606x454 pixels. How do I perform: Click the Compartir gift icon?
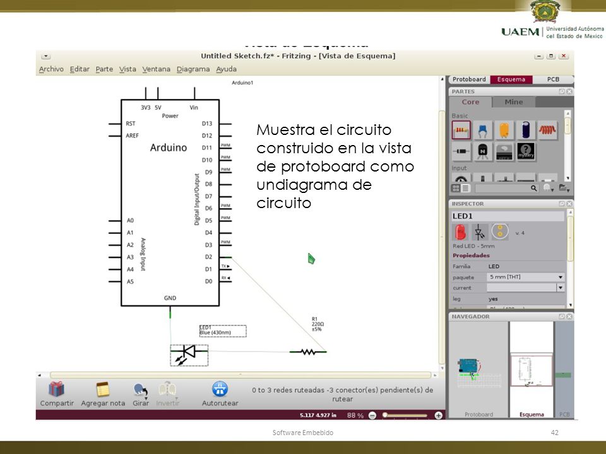pos(56,389)
